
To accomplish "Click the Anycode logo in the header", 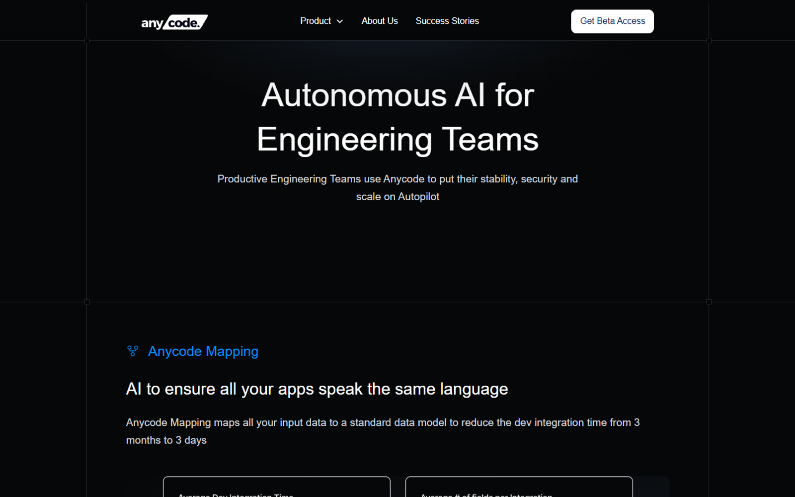I will [x=174, y=22].
